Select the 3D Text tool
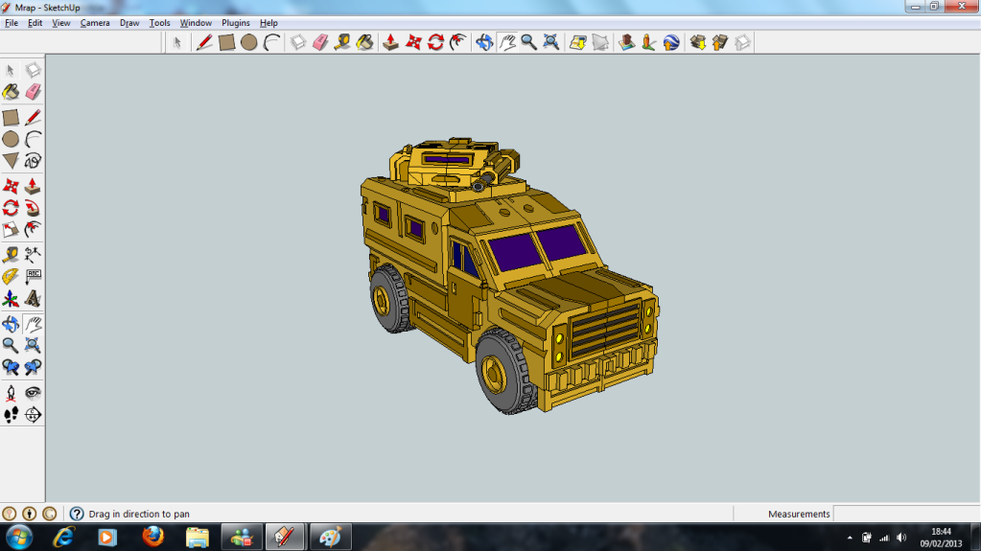The height and width of the screenshot is (551, 981). click(33, 298)
